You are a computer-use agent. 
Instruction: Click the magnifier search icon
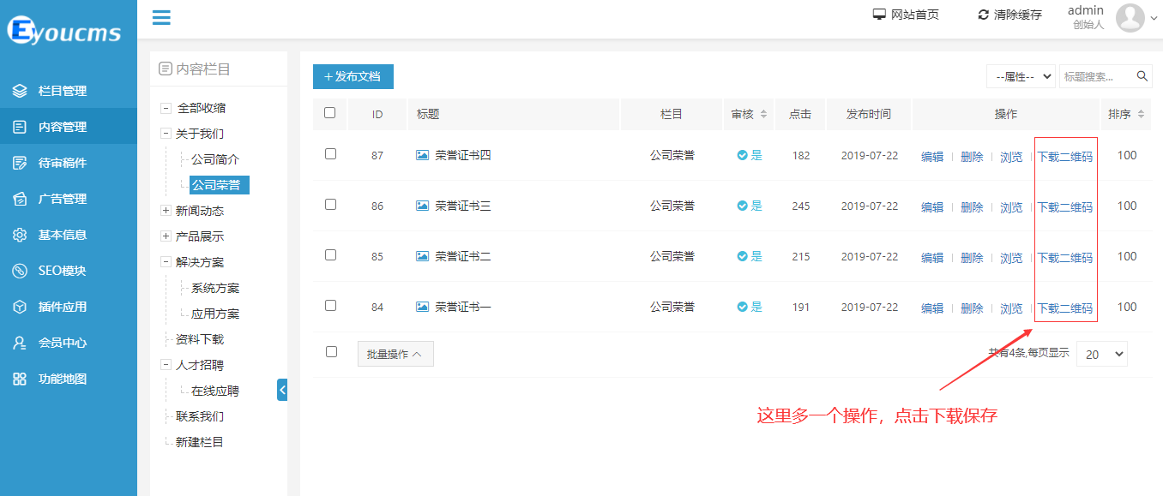[x=1142, y=76]
